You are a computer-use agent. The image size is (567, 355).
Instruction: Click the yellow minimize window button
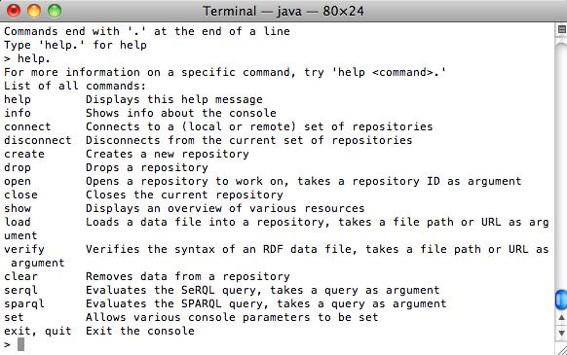(x=34, y=11)
